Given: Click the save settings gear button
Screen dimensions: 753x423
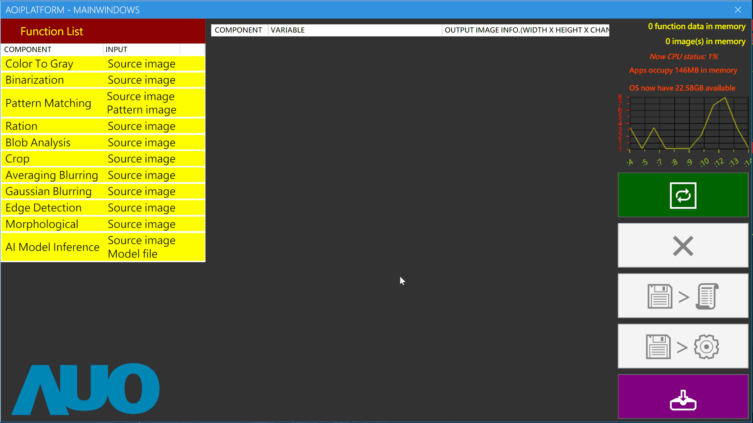Looking at the screenshot, I should coord(683,346).
